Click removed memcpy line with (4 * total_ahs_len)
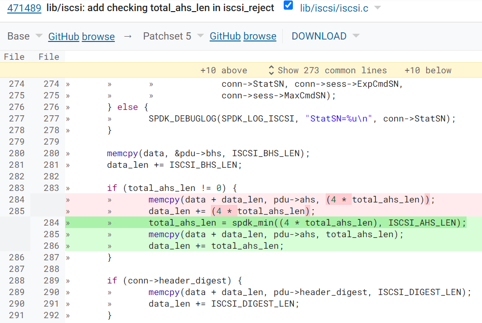 pyautogui.click(x=292, y=200)
